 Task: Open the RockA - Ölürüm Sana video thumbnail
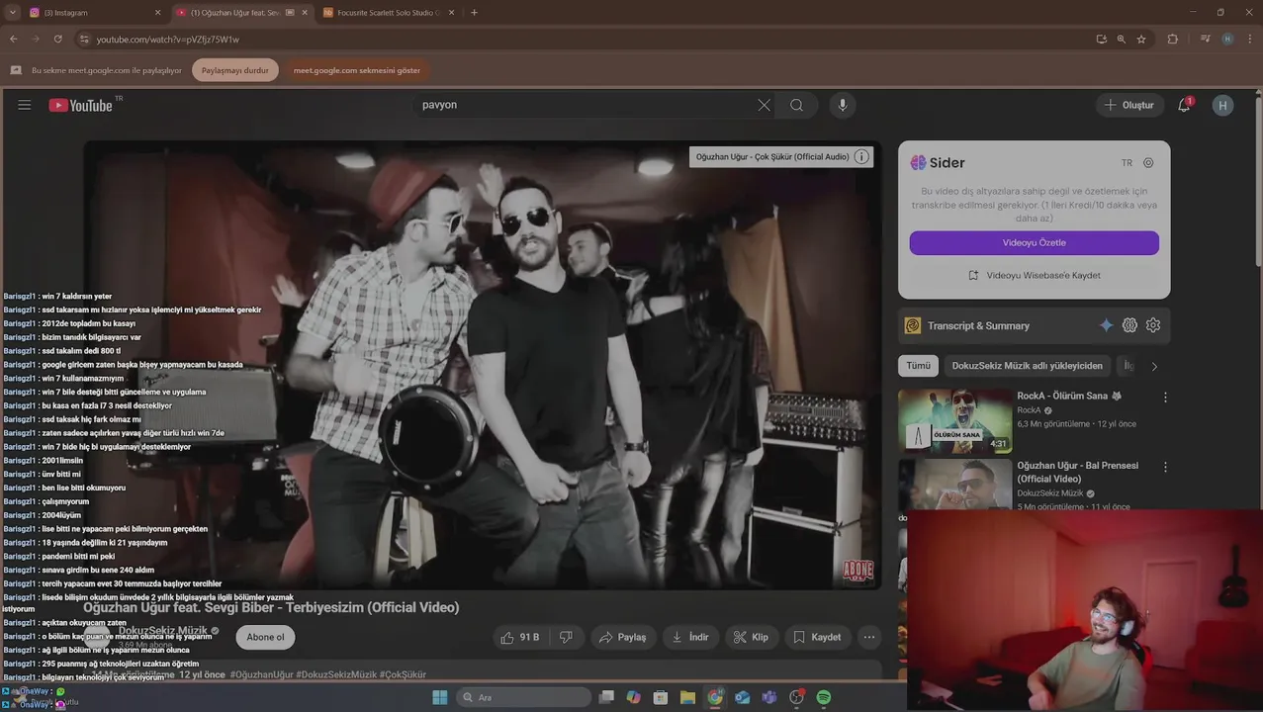click(x=954, y=420)
